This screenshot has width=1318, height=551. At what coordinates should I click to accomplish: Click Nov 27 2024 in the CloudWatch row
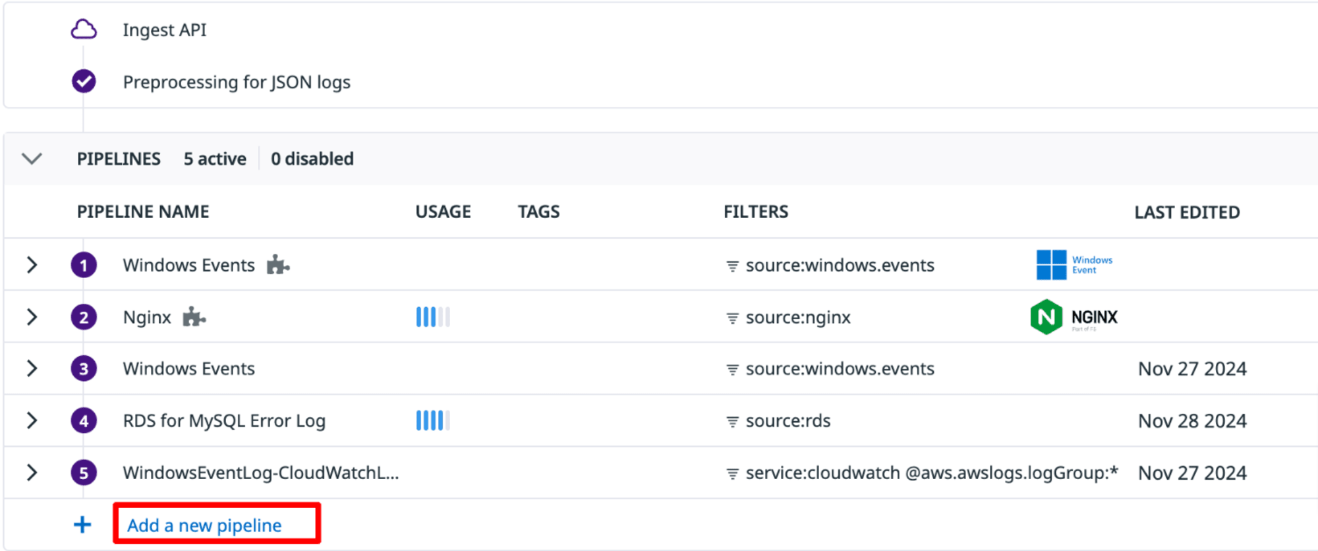click(1192, 473)
